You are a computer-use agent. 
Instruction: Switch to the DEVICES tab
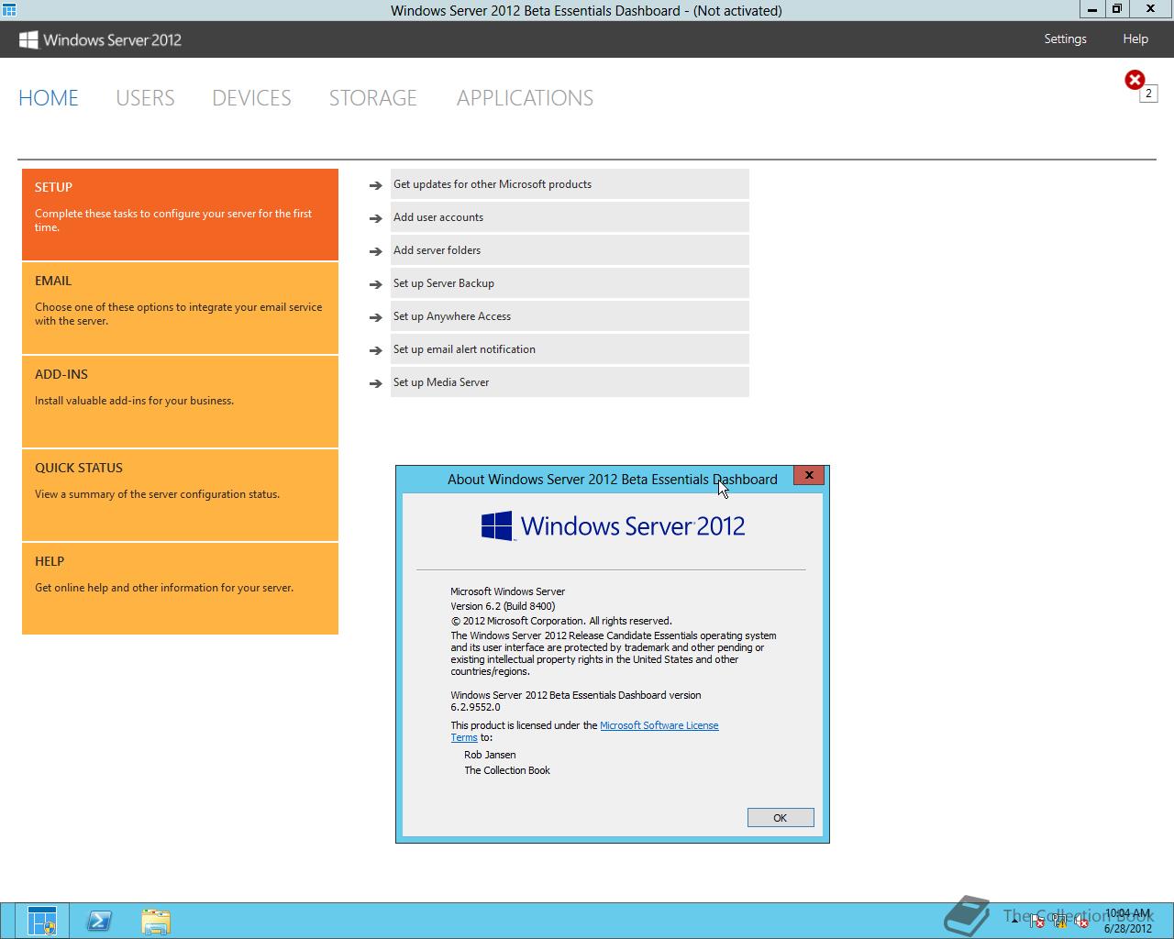(251, 98)
